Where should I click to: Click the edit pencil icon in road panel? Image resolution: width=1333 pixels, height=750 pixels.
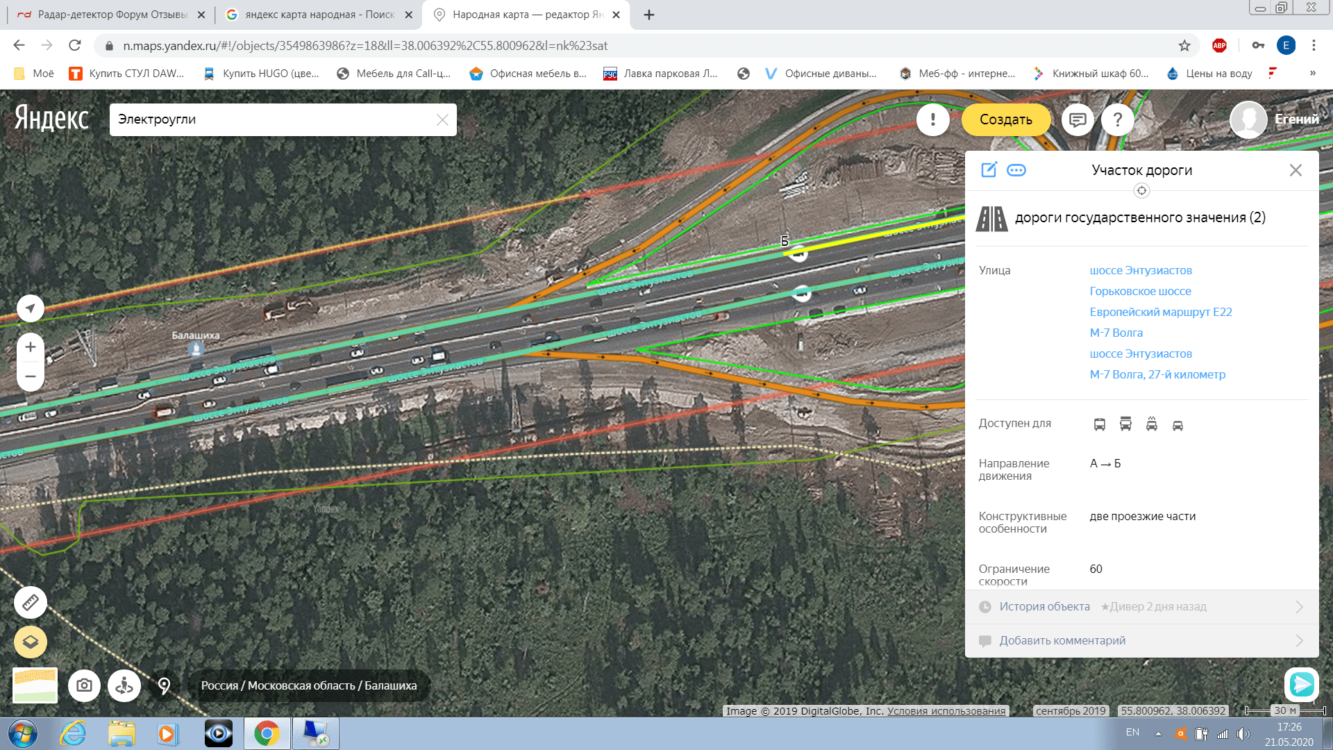tap(989, 170)
